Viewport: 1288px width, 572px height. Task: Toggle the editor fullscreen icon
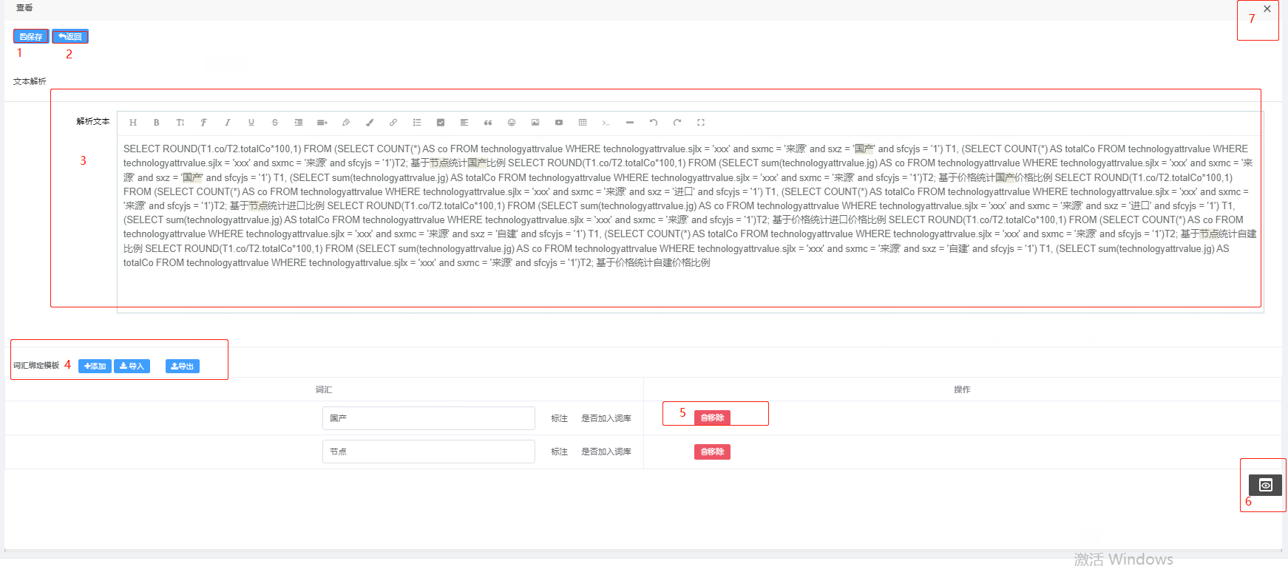[x=701, y=123]
